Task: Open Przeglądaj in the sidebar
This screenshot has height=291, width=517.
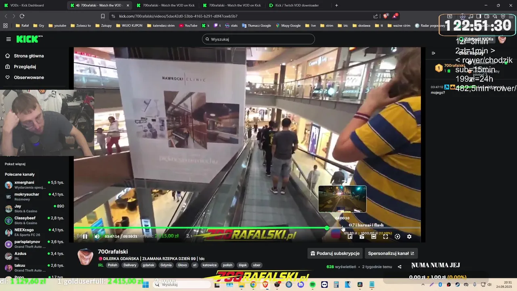Action: (x=25, y=67)
